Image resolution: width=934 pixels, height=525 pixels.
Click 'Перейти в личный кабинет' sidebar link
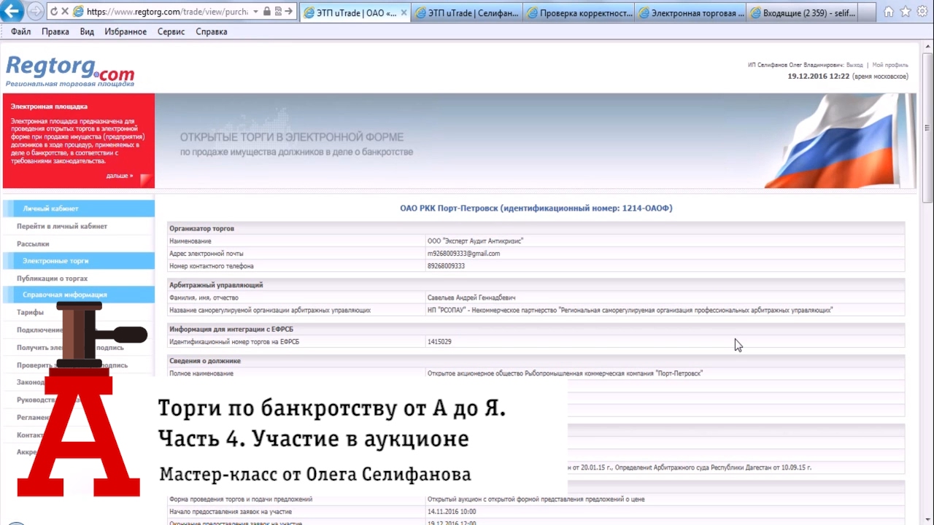(x=62, y=226)
